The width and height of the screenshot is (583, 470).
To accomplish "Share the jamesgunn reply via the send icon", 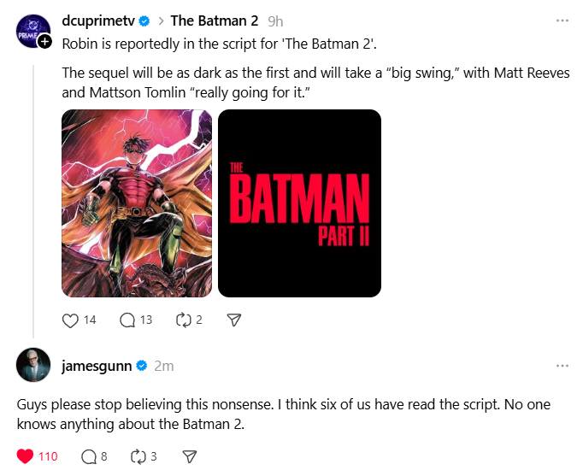I will pos(190,456).
